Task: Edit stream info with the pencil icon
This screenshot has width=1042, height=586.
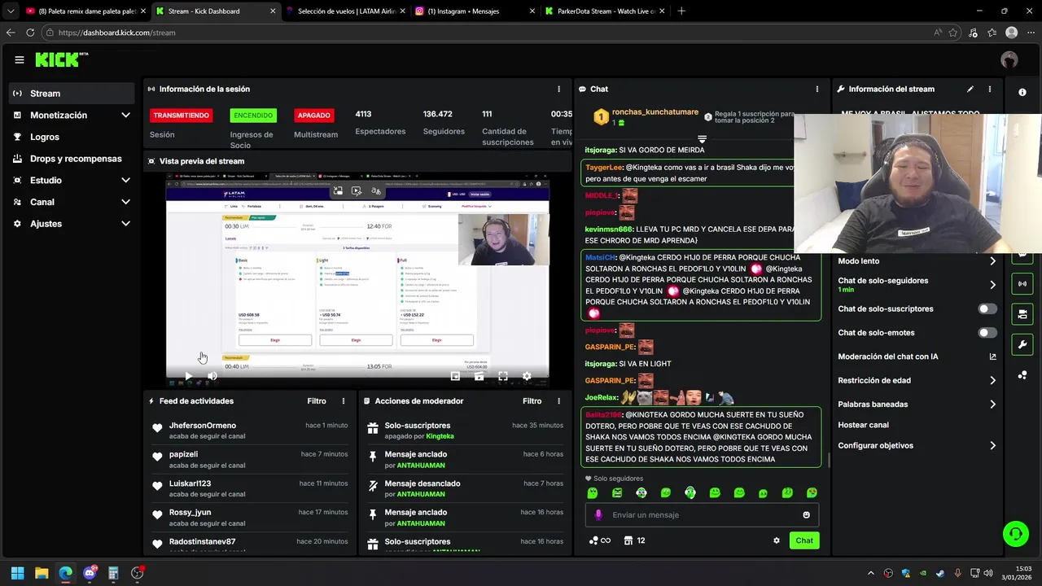Action: coord(970,89)
